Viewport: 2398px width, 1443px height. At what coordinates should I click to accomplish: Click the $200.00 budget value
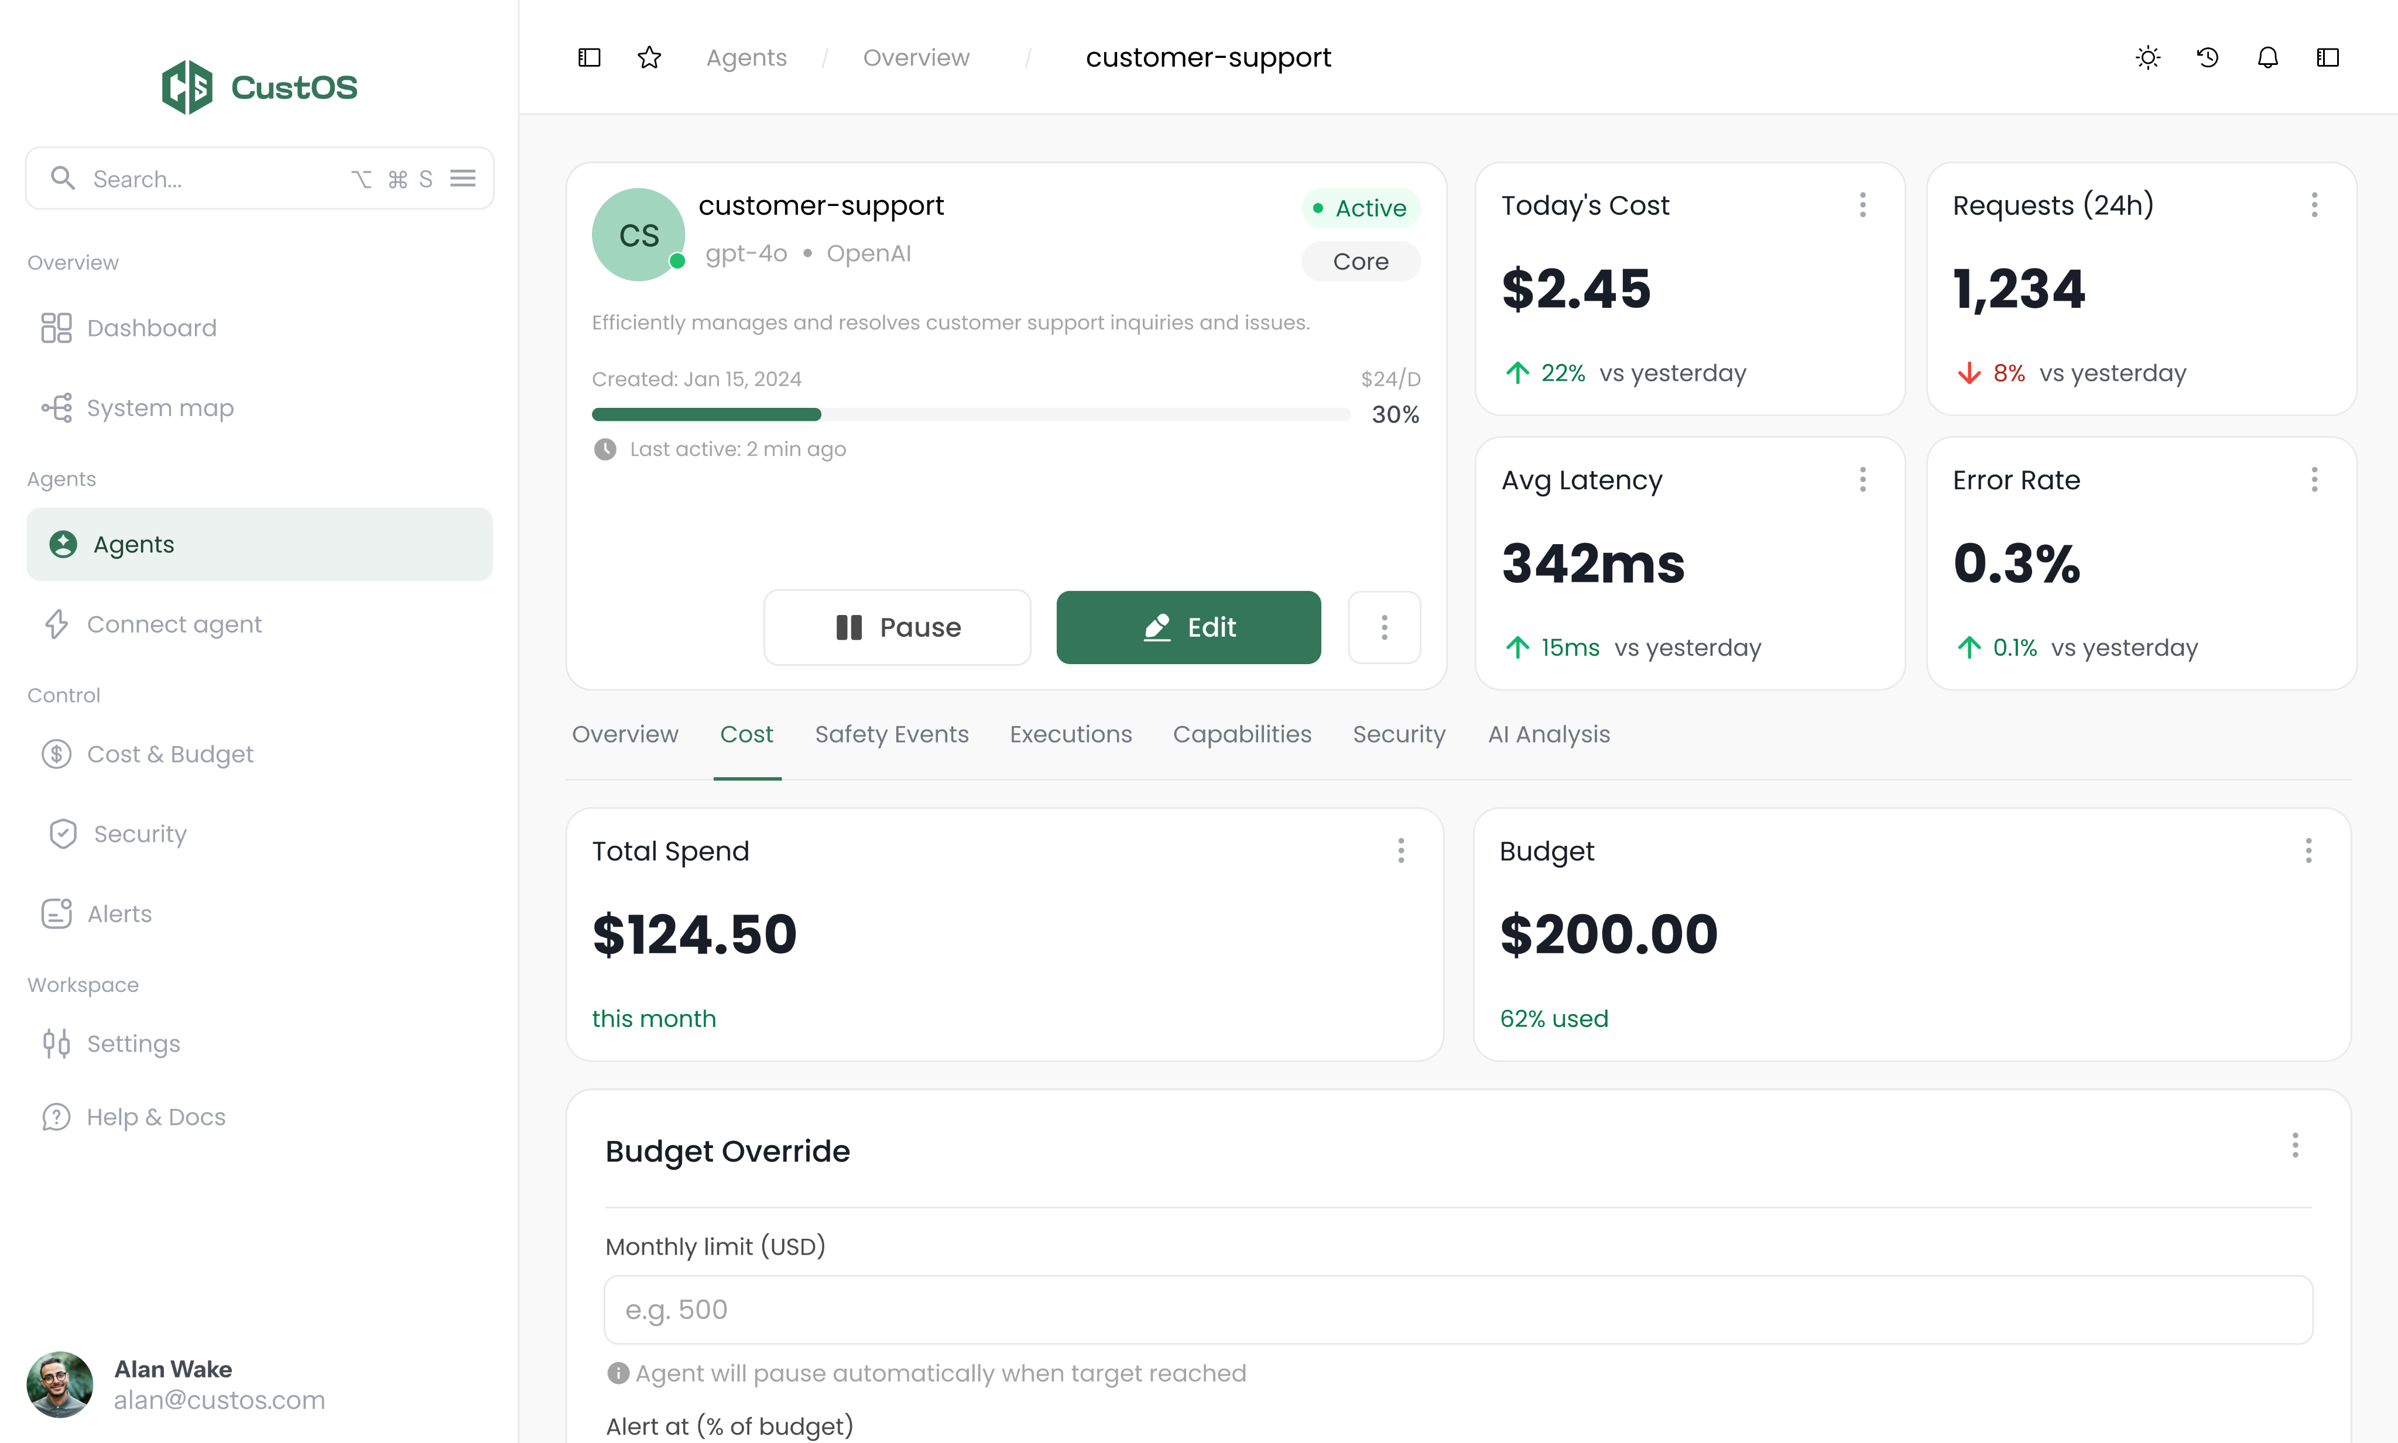click(1609, 934)
